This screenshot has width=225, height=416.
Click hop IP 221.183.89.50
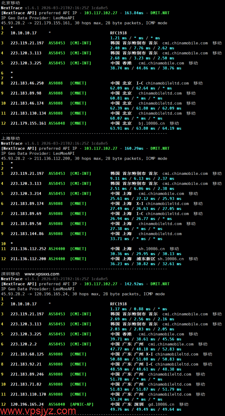click(x=26, y=224)
